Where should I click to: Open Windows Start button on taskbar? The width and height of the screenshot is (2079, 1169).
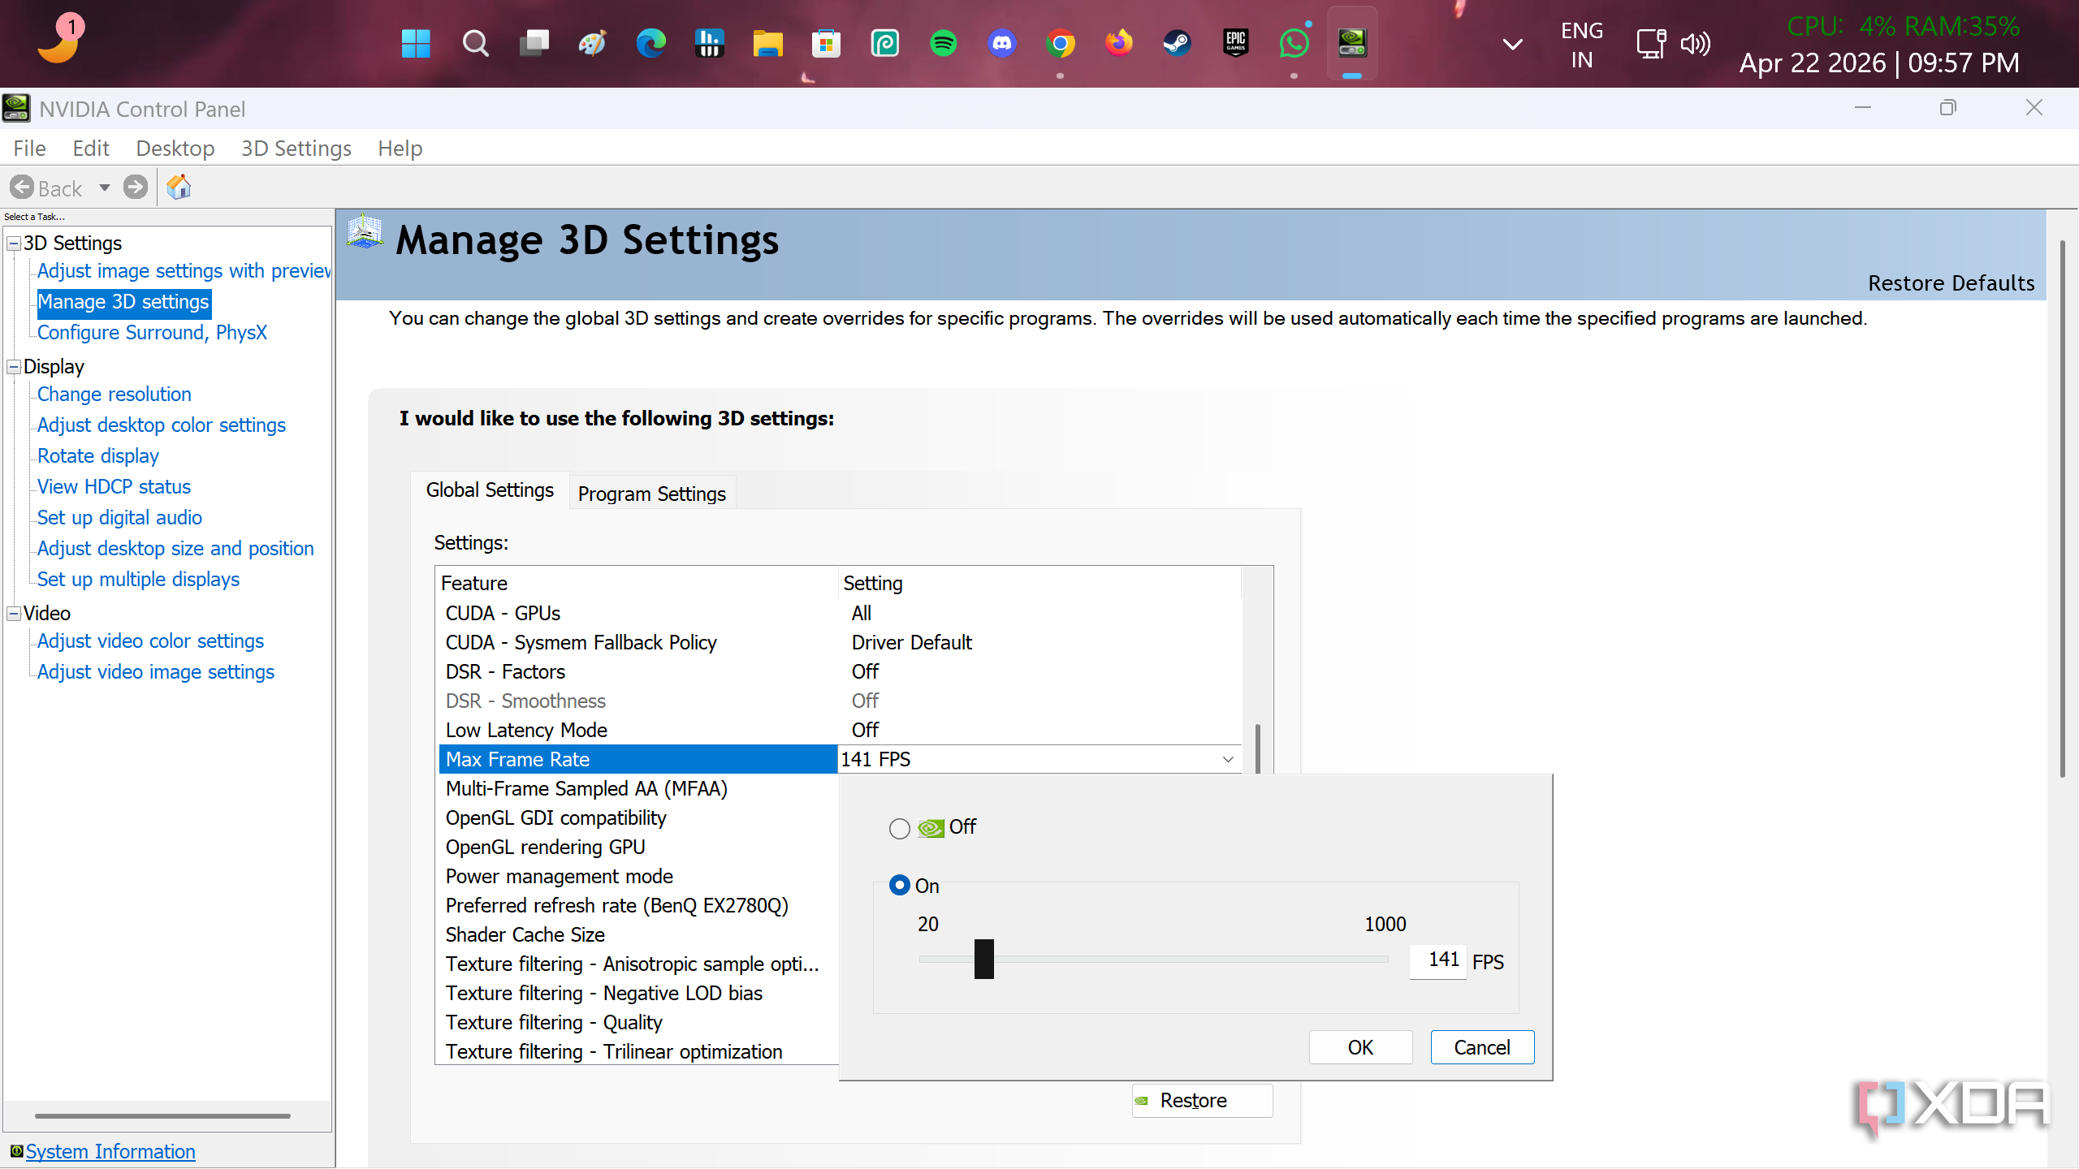pos(416,43)
